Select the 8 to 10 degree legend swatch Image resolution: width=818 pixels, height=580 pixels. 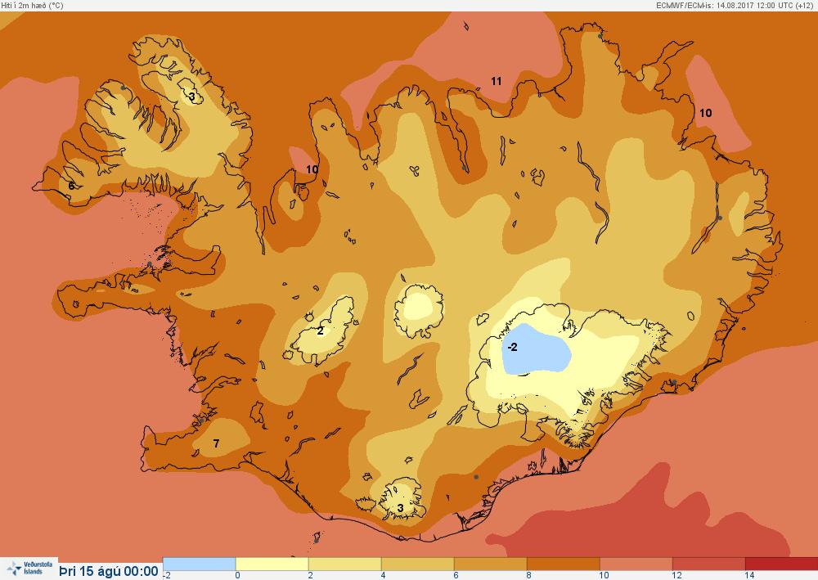point(563,564)
